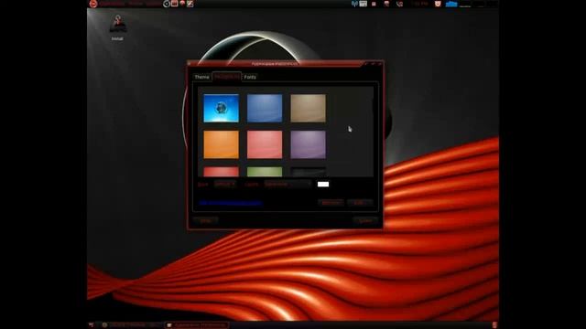586x329 pixels.
Task: Choose the blue globe wallpaper thumbnail
Action: pos(222,108)
